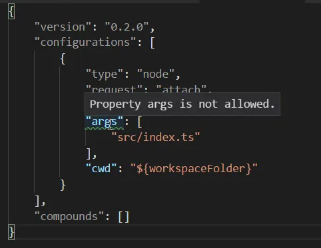Click the closing brace of the file
321x248 pixels.
point(11,232)
